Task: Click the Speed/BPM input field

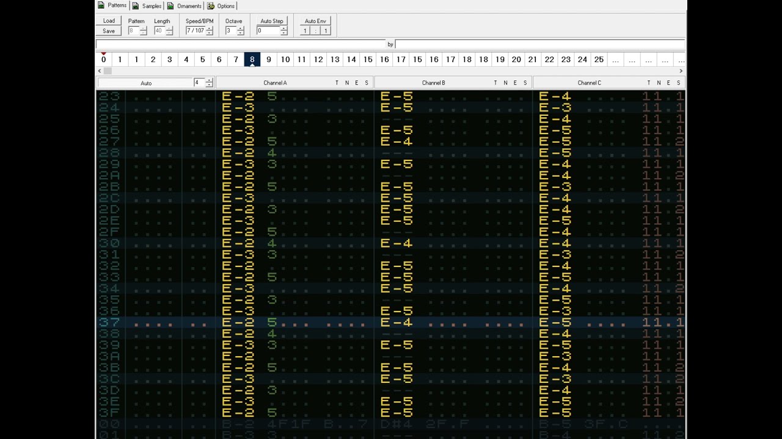Action: point(195,30)
